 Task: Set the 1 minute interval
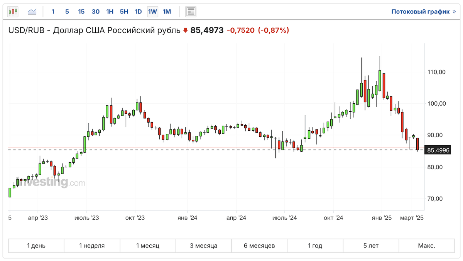click(53, 12)
